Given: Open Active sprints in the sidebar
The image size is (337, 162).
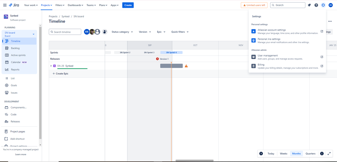Looking at the screenshot, I should (19, 55).
